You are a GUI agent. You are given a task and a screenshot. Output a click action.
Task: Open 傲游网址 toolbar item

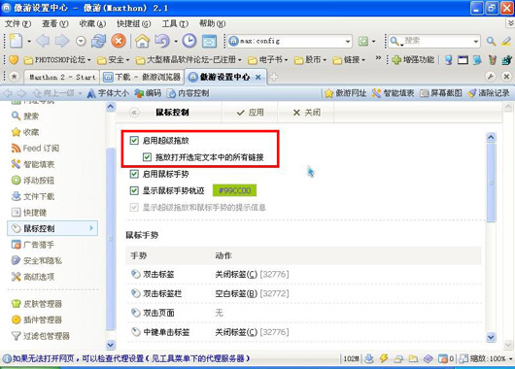click(345, 93)
